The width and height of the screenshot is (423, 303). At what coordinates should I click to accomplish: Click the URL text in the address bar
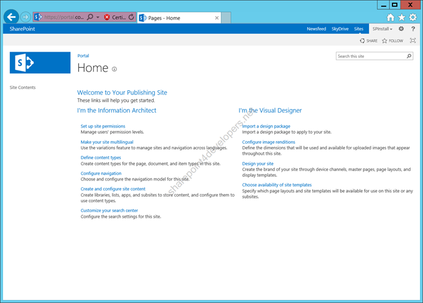tap(63, 17)
